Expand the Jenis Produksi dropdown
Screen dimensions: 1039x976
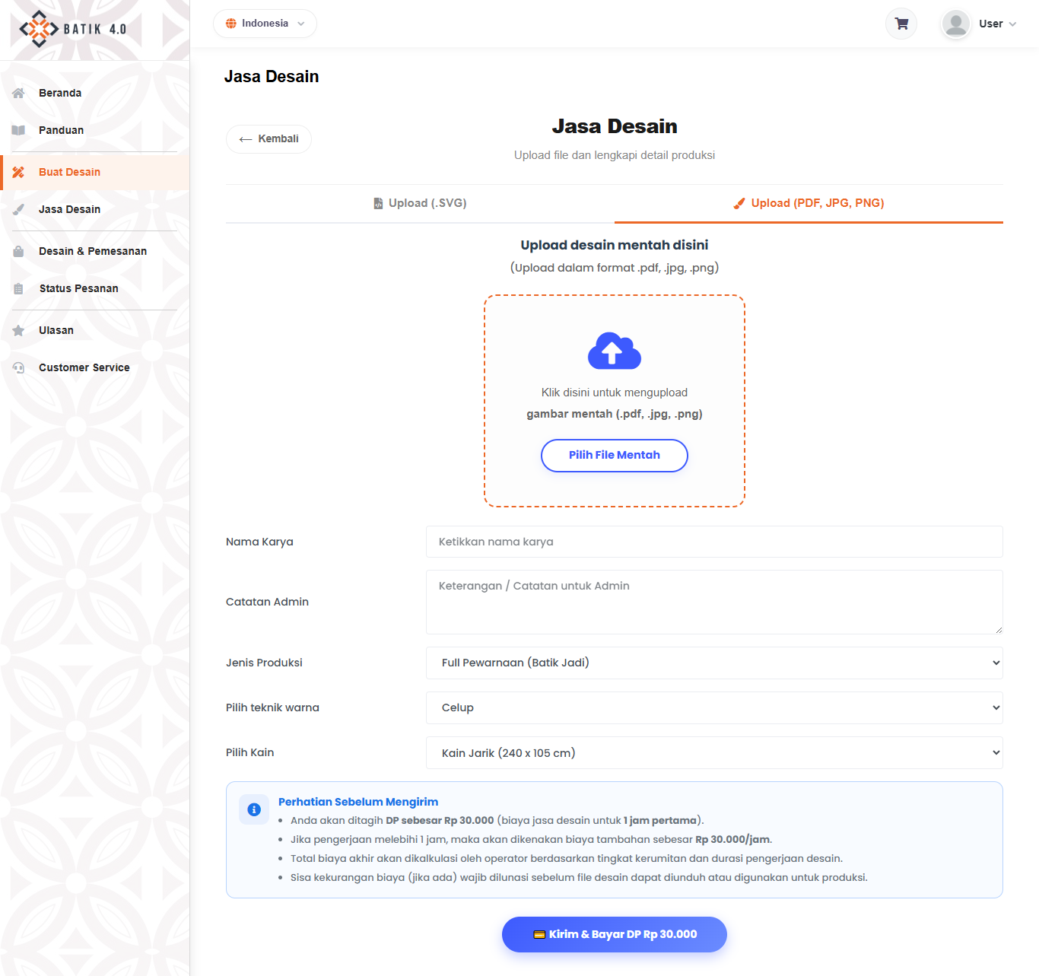pyautogui.click(x=714, y=663)
